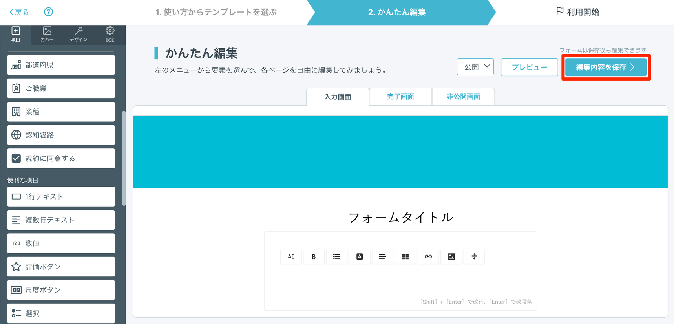The height and width of the screenshot is (324, 674).
Task: Toggle bold formatting in the editor toolbar
Action: [x=314, y=256]
